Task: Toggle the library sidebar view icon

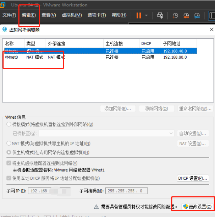Action: 212,15
